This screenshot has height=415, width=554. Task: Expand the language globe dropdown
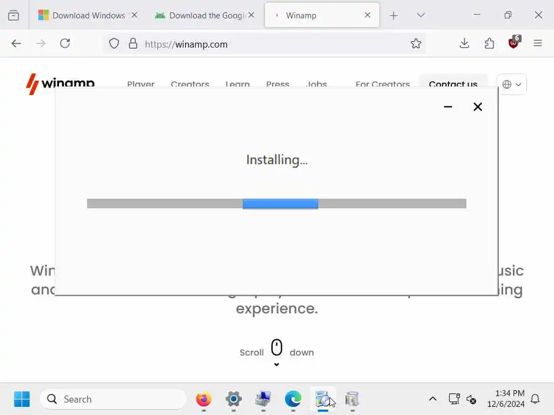coord(512,84)
